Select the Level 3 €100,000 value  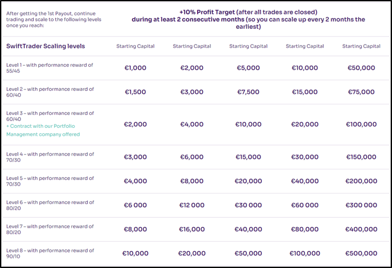coord(361,124)
